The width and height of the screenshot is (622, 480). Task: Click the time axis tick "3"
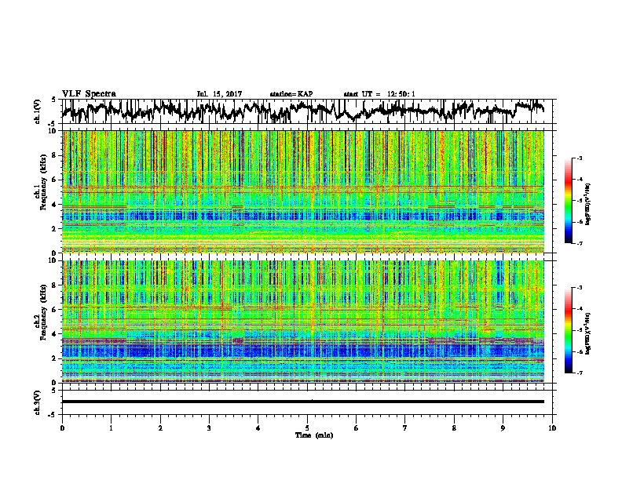209,428
